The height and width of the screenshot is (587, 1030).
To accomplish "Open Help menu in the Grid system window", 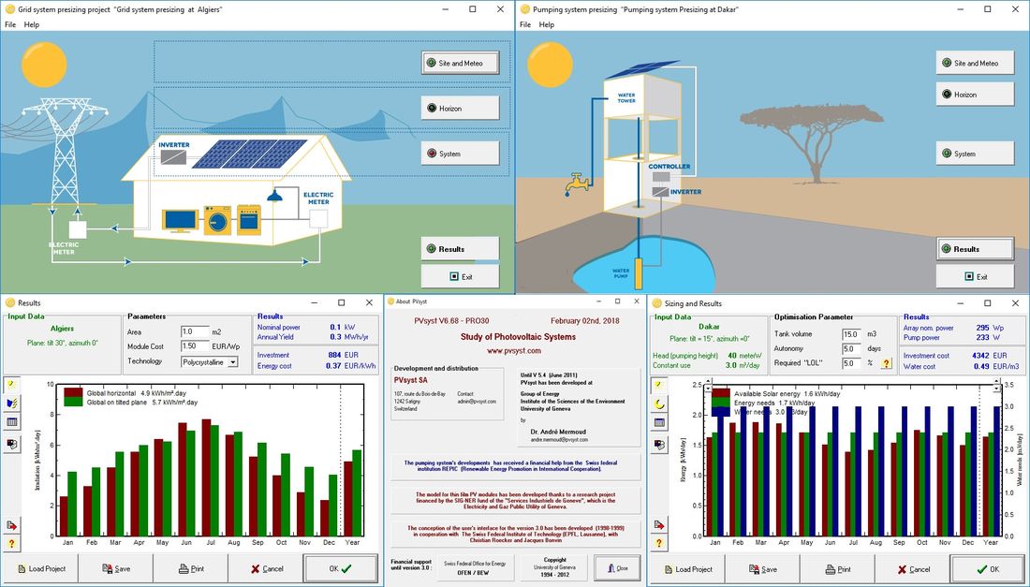I will coord(32,24).
